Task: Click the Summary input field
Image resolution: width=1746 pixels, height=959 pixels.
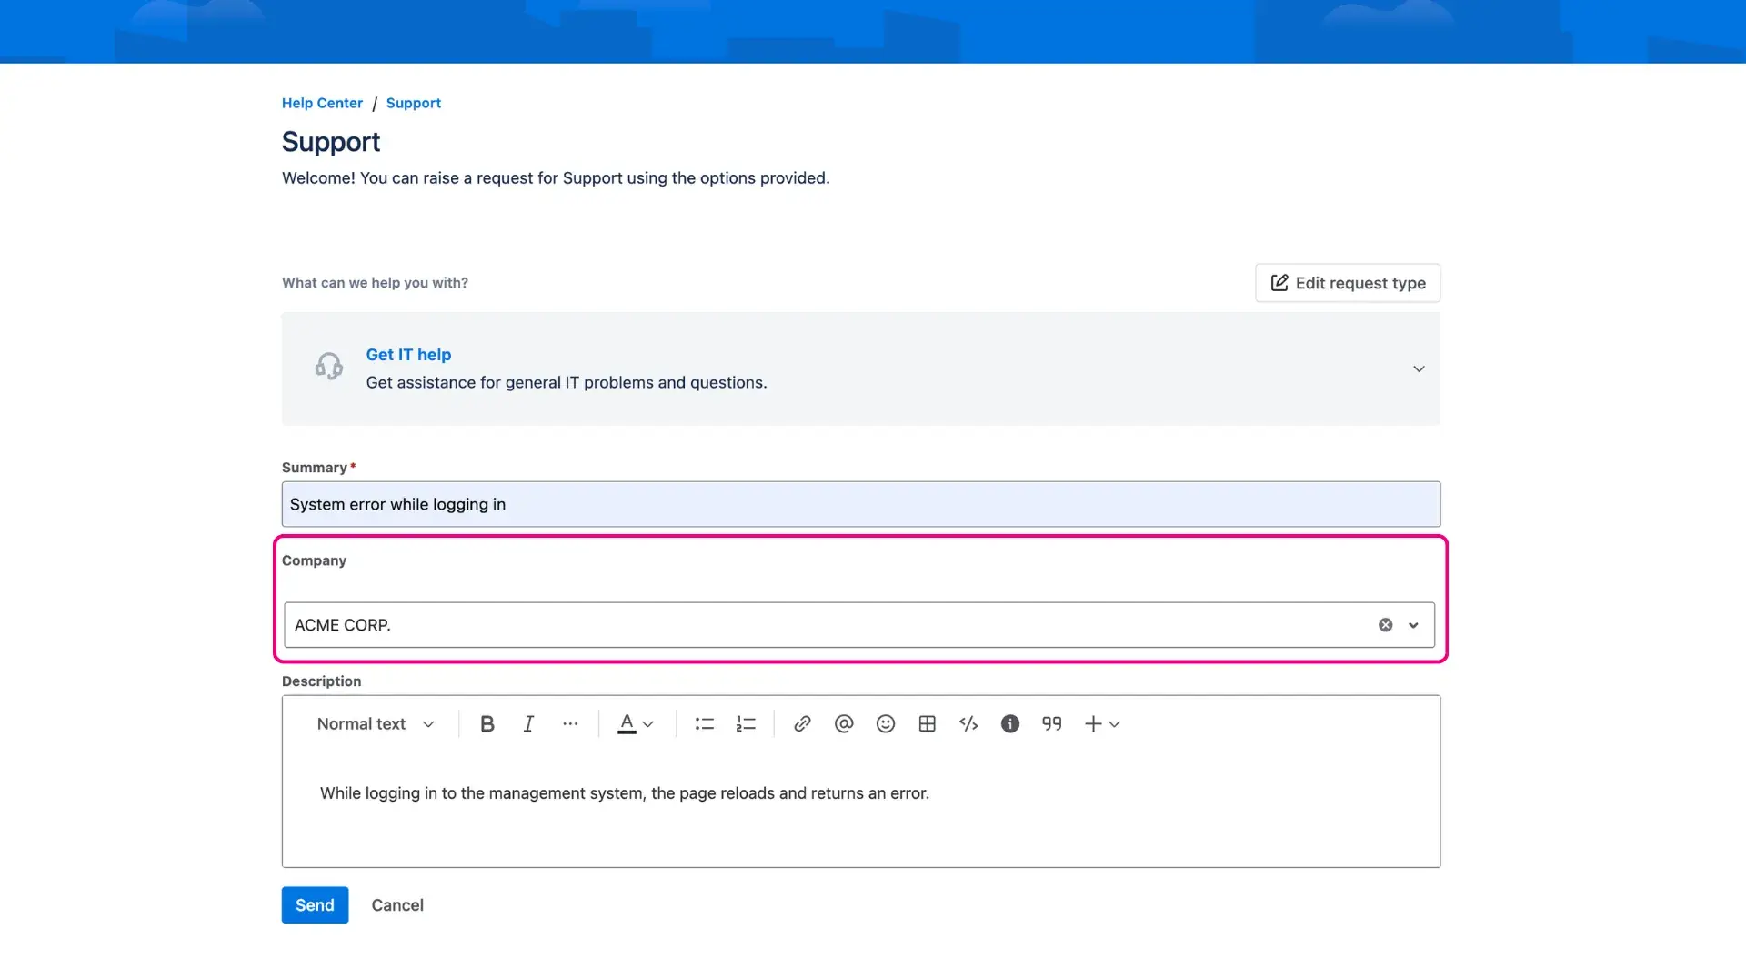Action: pyautogui.click(x=860, y=504)
